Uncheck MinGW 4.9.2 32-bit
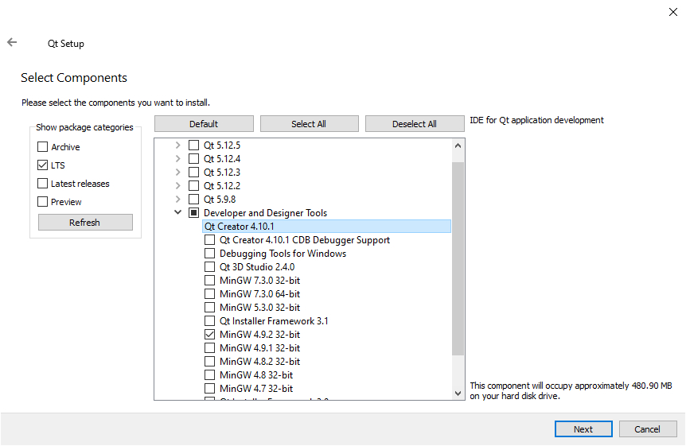686x446 pixels. coord(209,335)
